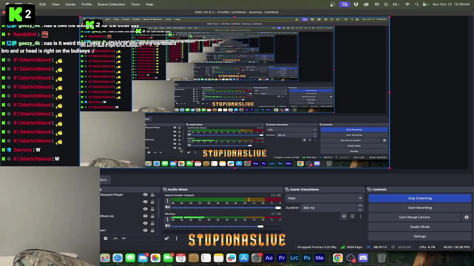Decrease transition duration with down arrow
This screenshot has width=474, height=266.
pyautogui.click(x=360, y=210)
